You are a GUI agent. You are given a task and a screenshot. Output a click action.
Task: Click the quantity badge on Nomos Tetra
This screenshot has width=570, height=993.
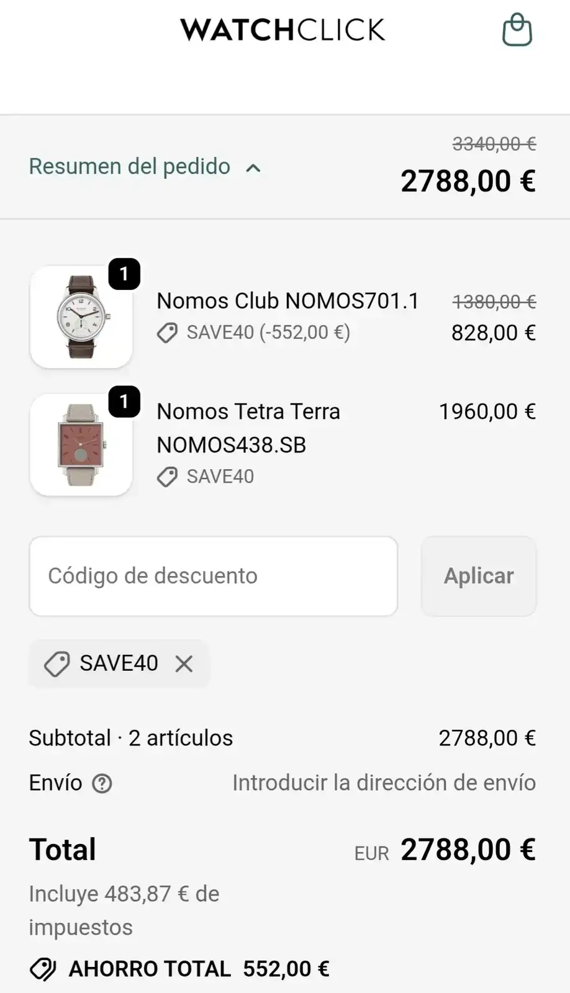[x=124, y=402]
